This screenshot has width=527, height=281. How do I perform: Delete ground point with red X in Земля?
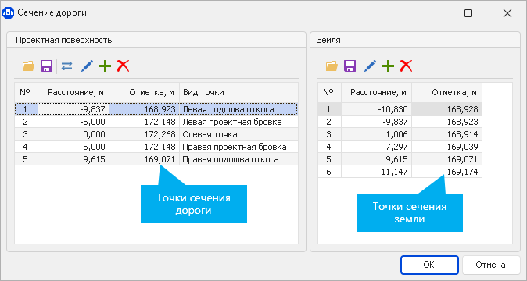[x=406, y=66]
